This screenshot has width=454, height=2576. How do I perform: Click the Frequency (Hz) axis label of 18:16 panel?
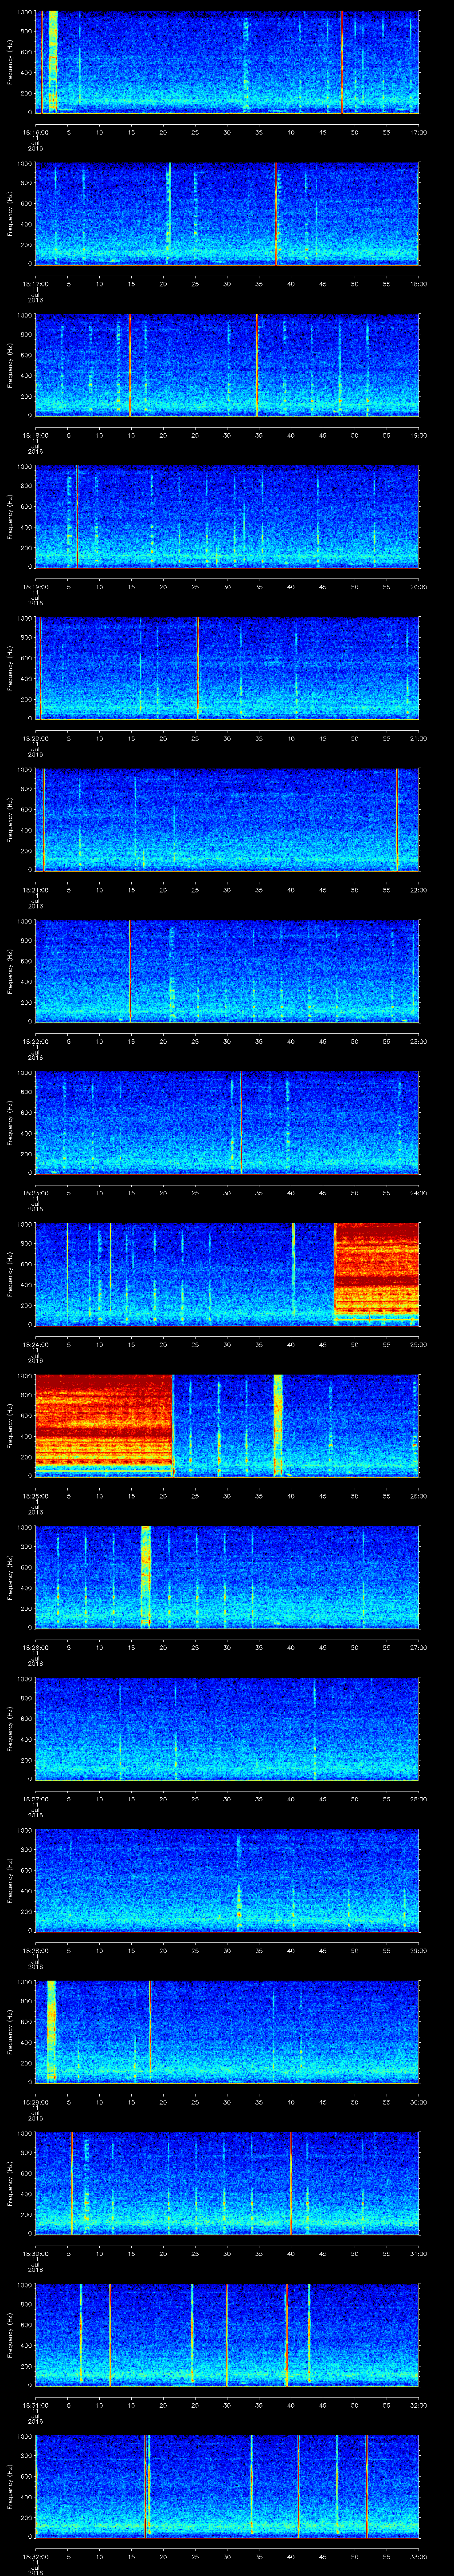click(10, 62)
